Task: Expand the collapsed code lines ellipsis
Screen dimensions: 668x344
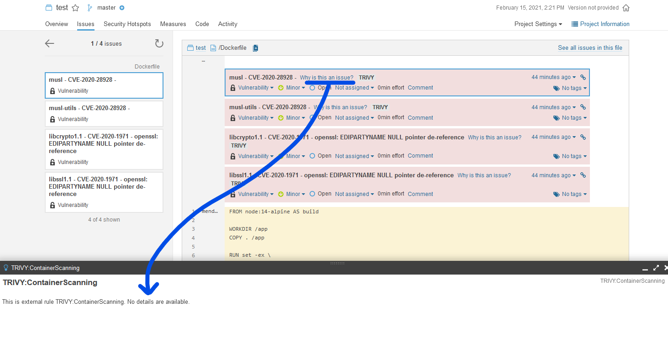Action: 203,60
